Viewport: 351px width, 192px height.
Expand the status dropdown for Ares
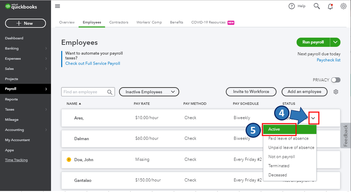coord(313,118)
